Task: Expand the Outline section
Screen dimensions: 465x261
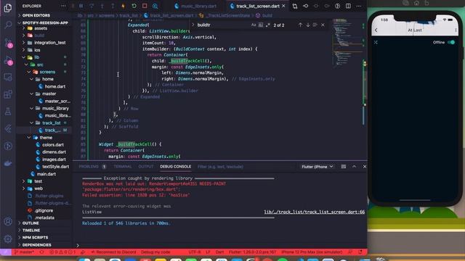Action: (31, 223)
